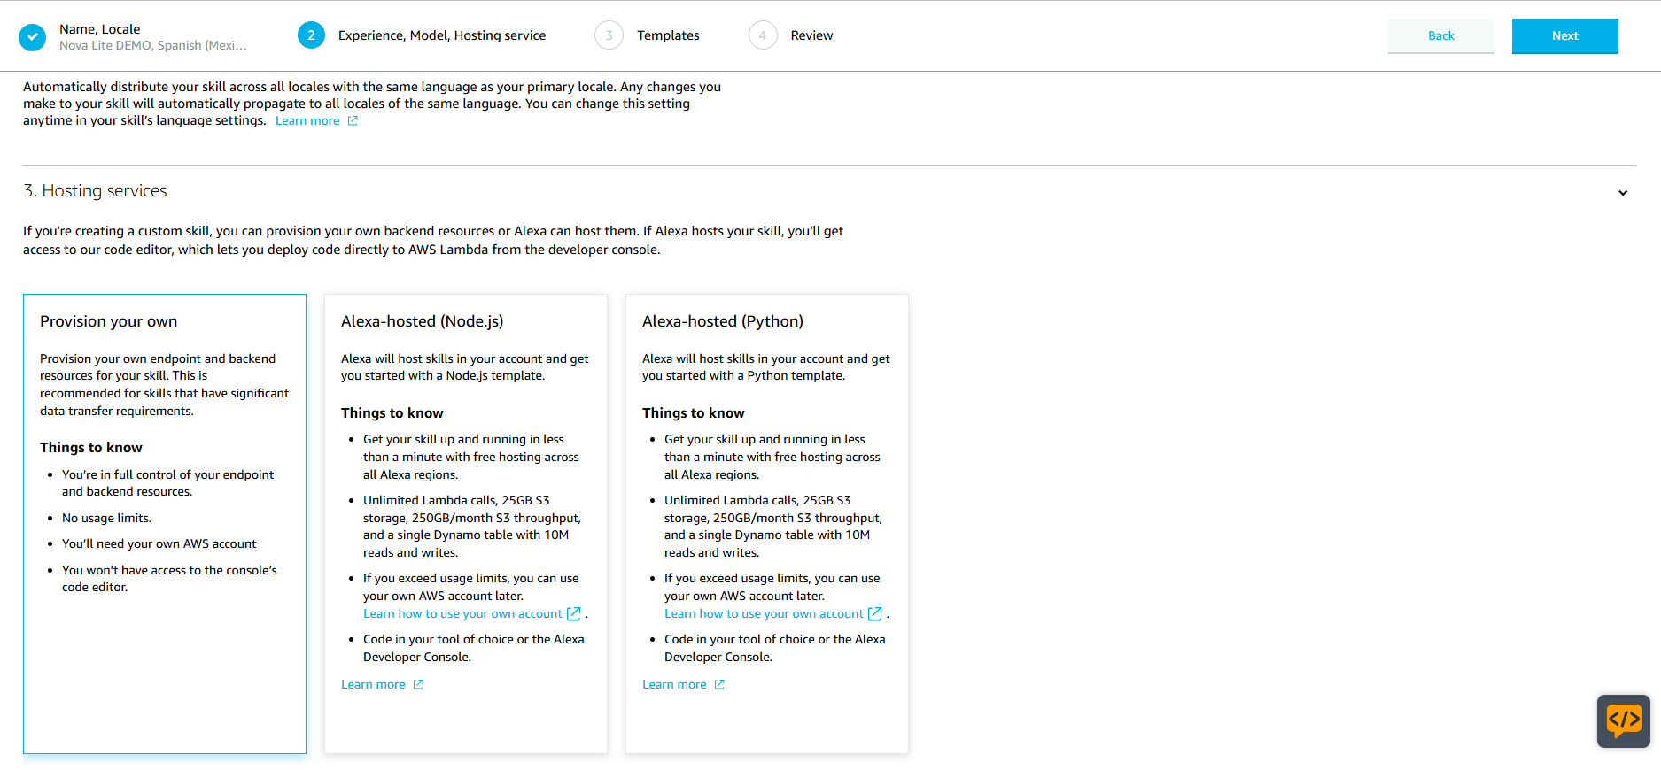This screenshot has height=770, width=1661.
Task: Open the orange code feedback widget icon
Action: [1623, 720]
